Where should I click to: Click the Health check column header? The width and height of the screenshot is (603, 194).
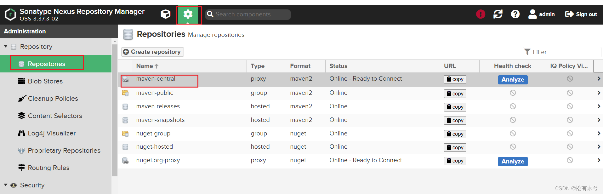pyautogui.click(x=513, y=66)
